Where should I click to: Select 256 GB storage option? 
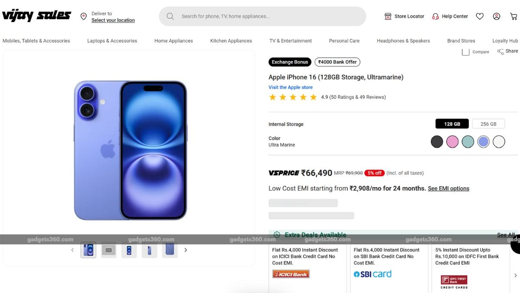click(488, 124)
